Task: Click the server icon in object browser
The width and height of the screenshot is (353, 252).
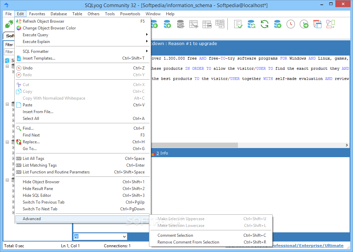Action: [7, 60]
